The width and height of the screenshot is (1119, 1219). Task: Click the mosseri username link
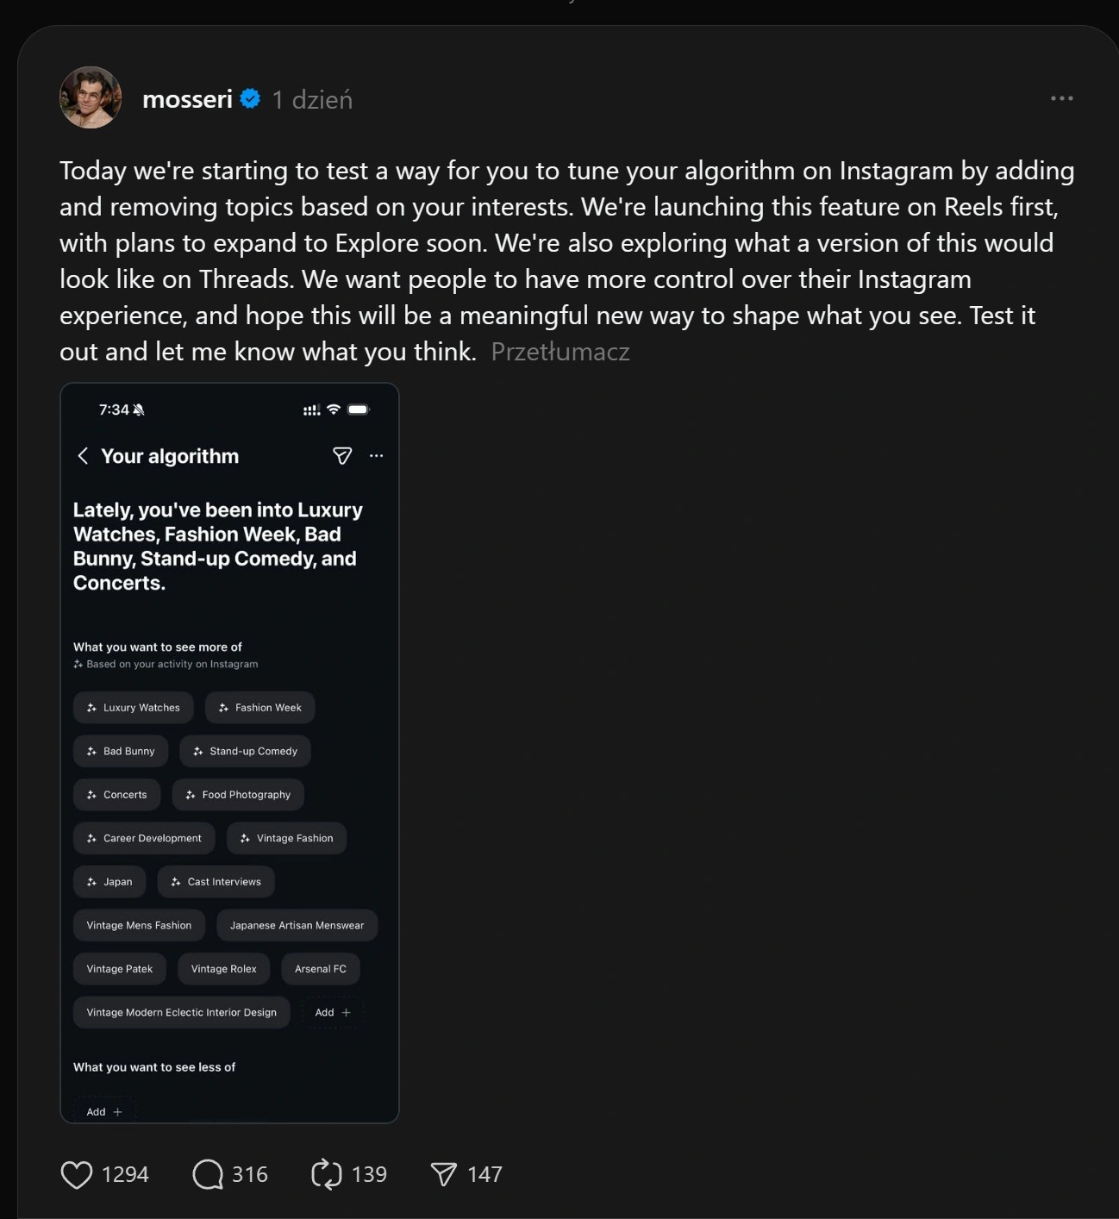click(187, 100)
